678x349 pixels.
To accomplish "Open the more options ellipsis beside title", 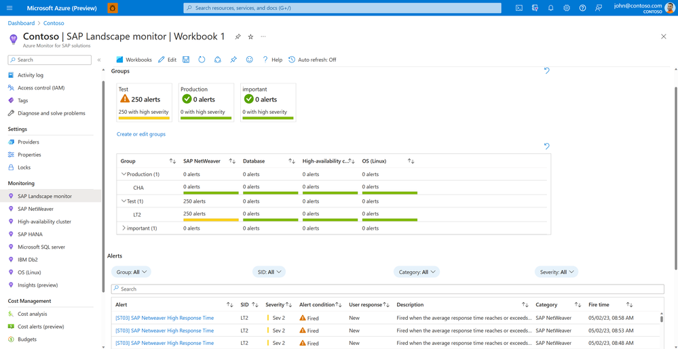I will click(x=263, y=37).
